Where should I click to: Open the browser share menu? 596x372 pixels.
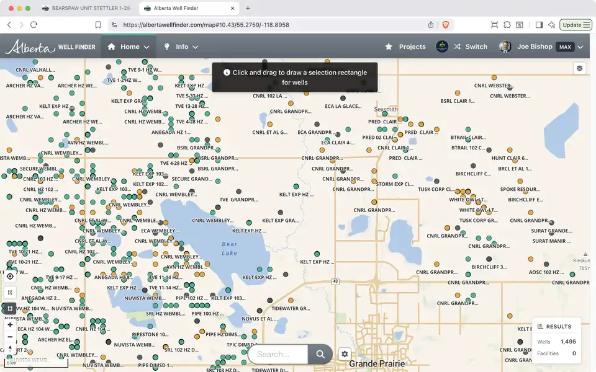[431, 25]
